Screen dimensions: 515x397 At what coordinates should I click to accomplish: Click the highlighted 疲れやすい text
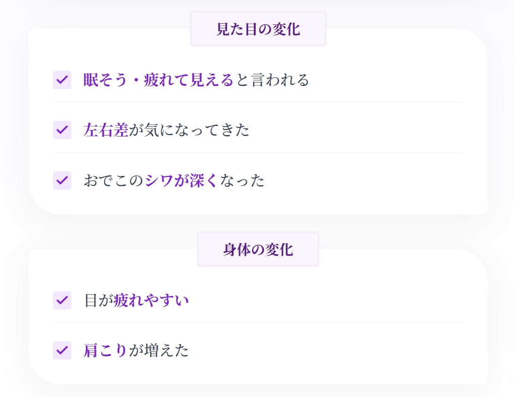pyautogui.click(x=152, y=300)
